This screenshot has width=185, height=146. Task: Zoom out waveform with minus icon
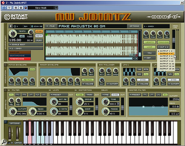(x=134, y=58)
